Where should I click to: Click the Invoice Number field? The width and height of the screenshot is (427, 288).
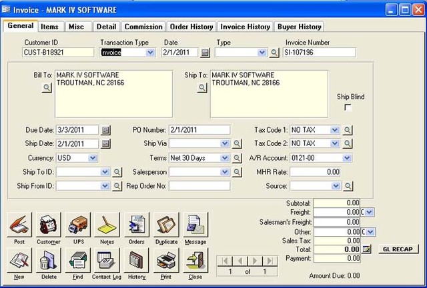[x=320, y=53]
